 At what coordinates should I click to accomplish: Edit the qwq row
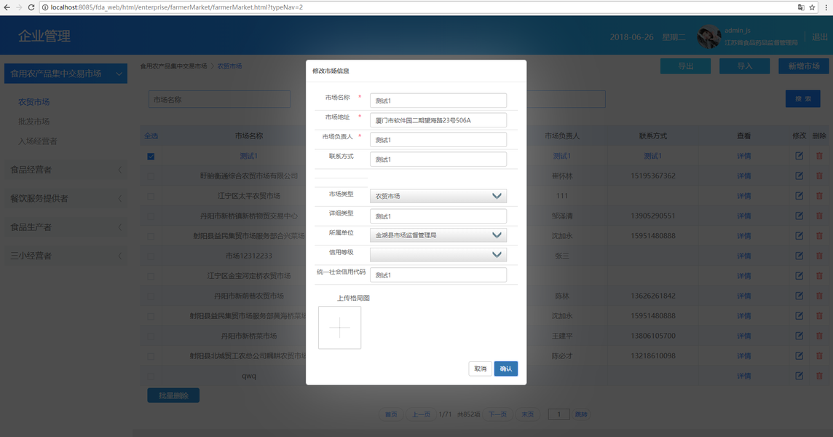tap(799, 375)
